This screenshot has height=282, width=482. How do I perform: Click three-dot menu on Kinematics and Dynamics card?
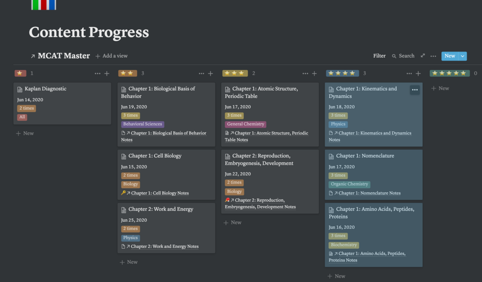pyautogui.click(x=415, y=89)
